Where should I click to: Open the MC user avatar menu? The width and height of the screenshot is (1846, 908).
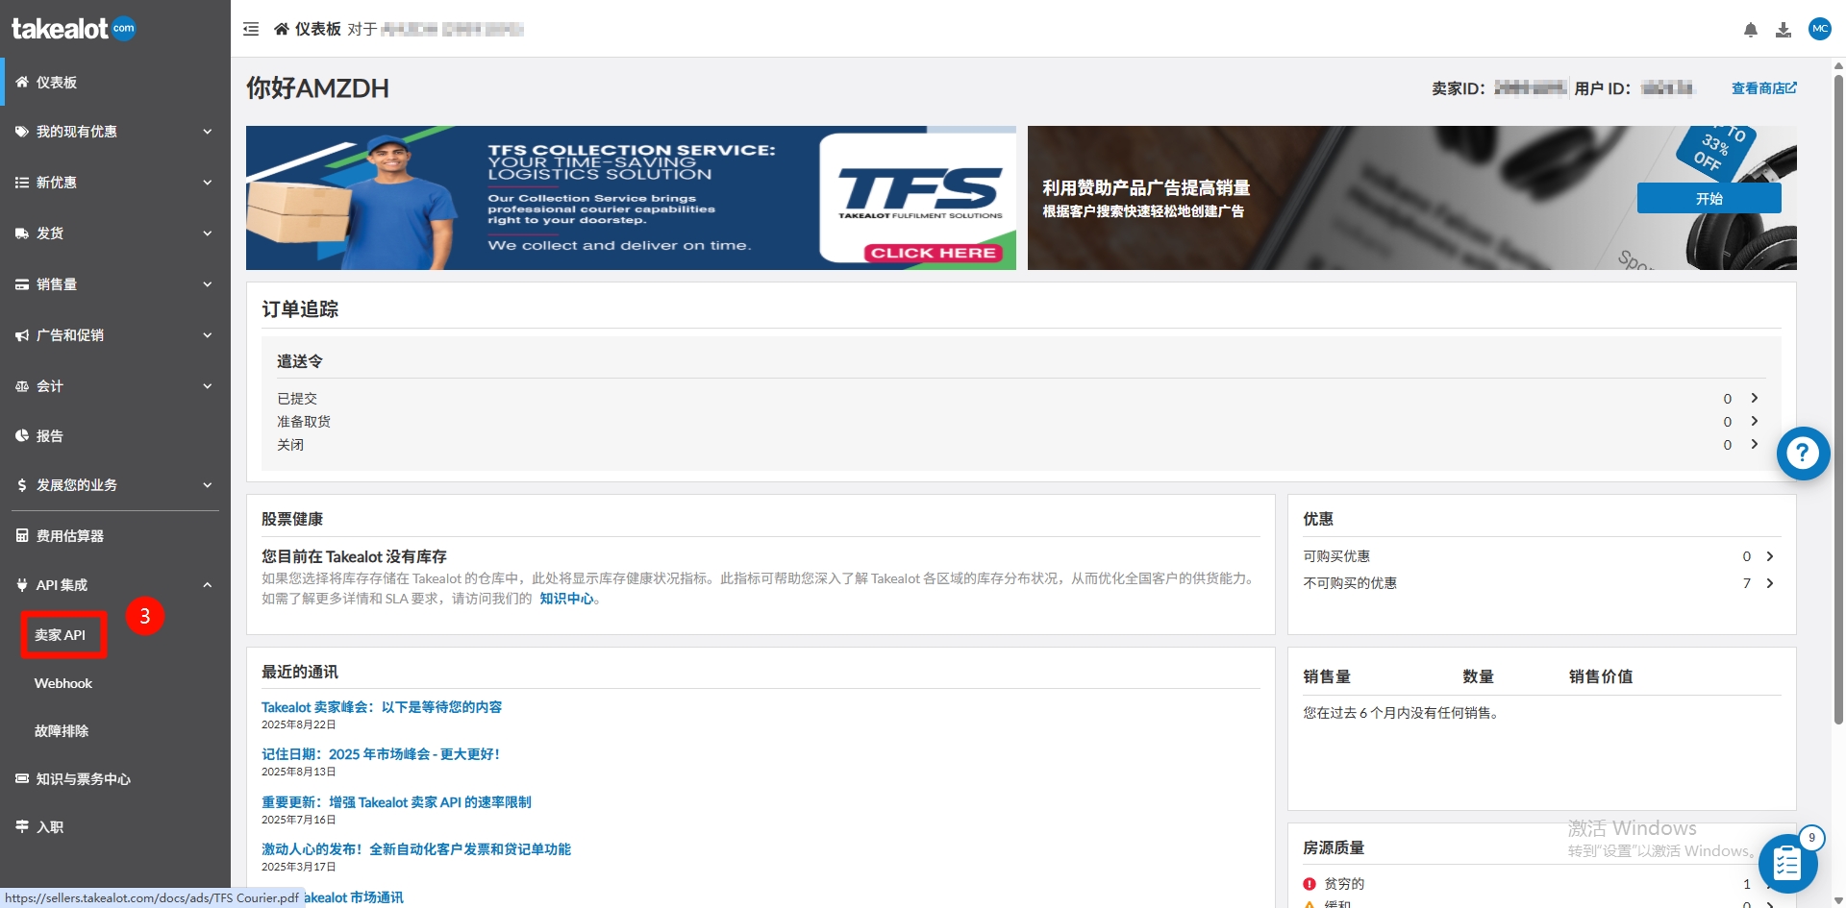click(1820, 29)
